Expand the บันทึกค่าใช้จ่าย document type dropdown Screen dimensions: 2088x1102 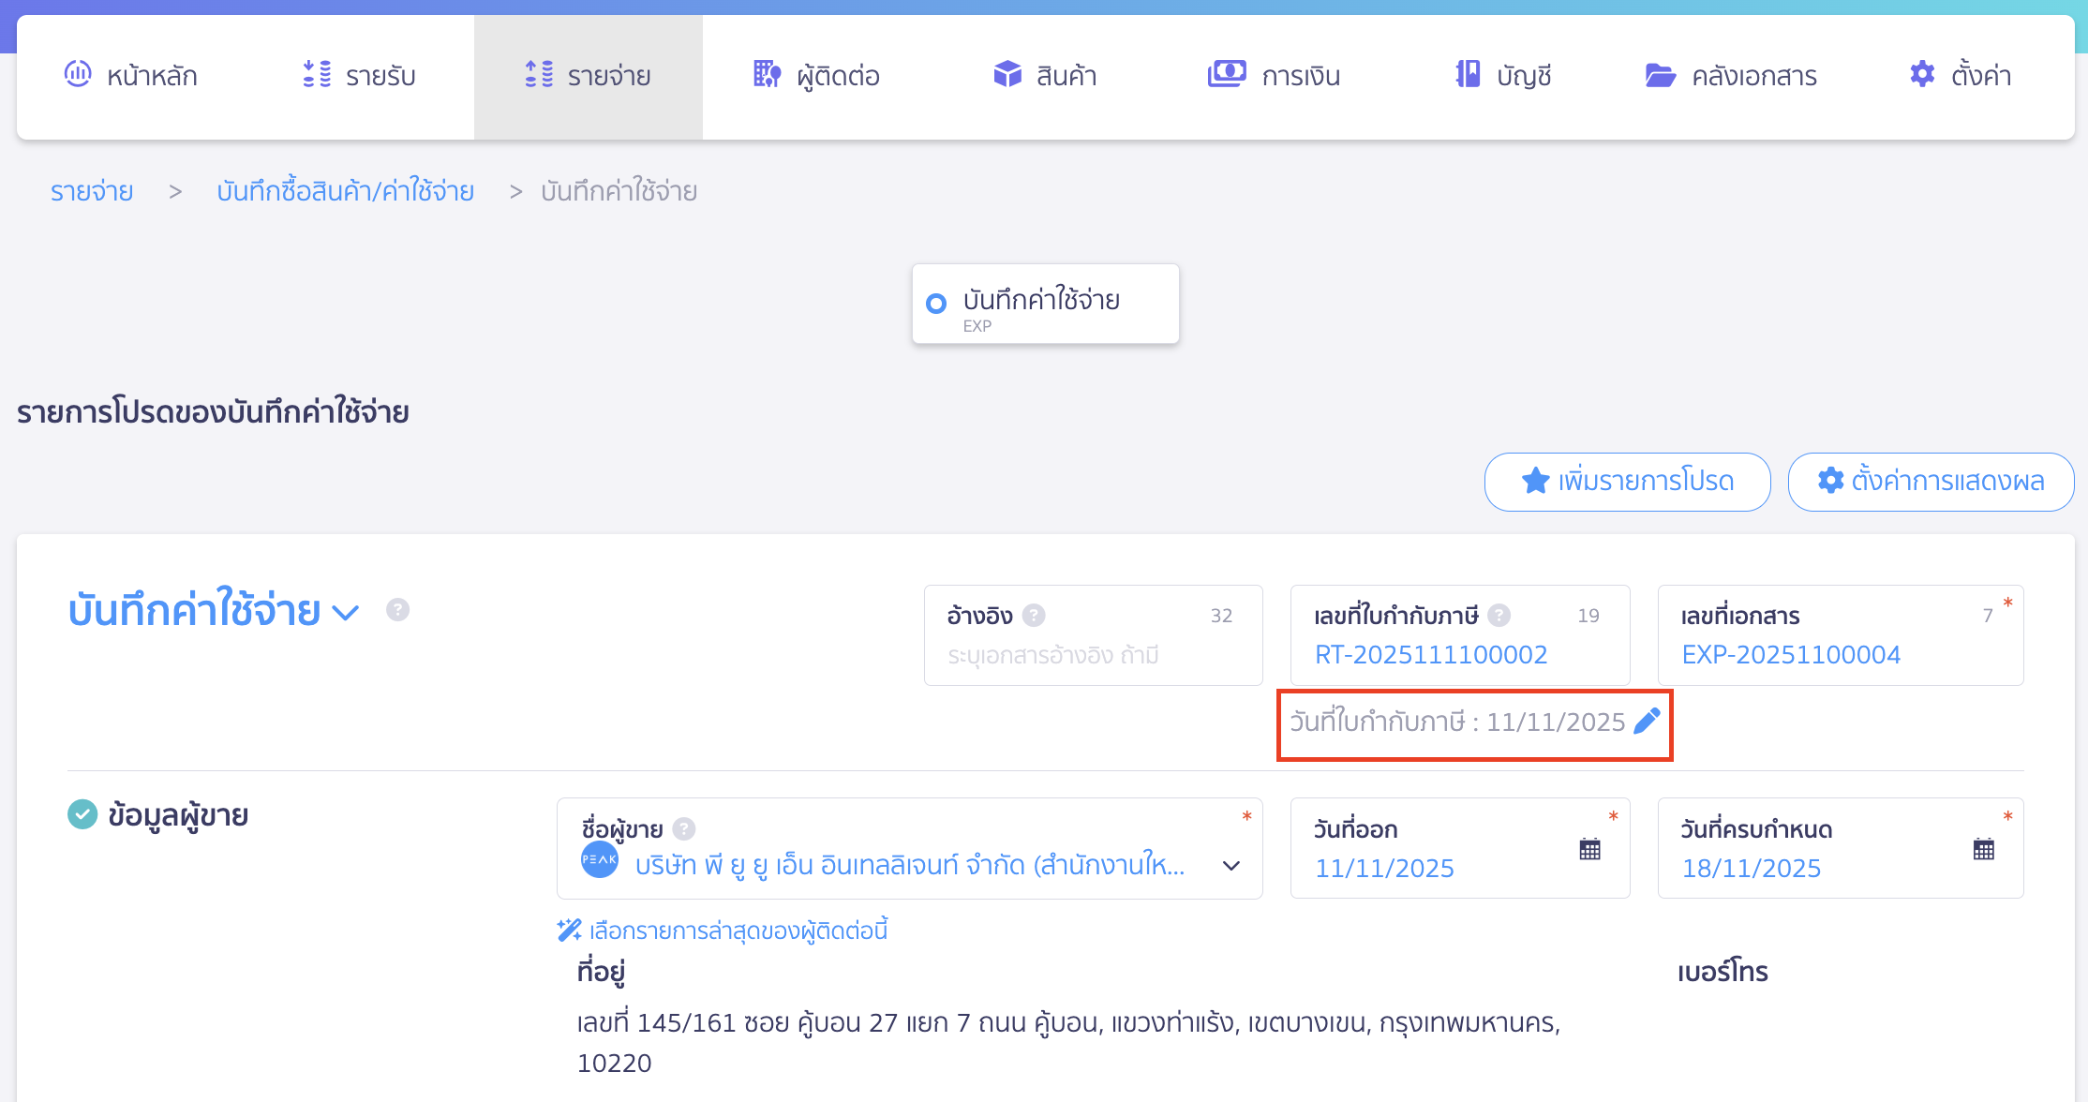[x=345, y=613]
